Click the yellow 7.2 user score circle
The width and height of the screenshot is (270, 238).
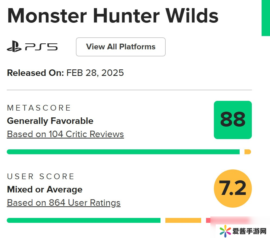tap(233, 188)
